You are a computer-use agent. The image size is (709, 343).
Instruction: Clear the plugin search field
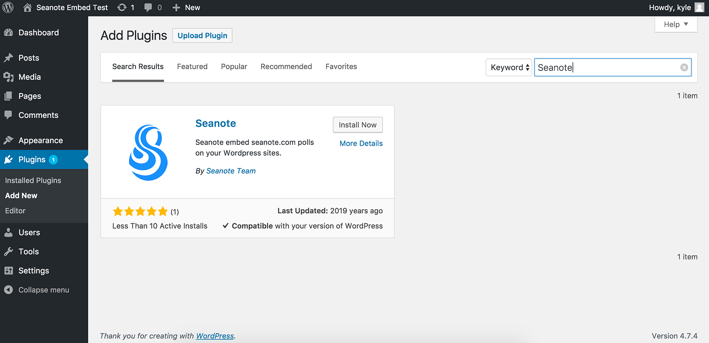[x=684, y=67]
